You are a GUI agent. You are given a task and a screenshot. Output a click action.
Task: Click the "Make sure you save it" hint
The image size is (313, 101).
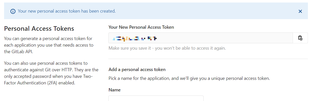(x=167, y=48)
